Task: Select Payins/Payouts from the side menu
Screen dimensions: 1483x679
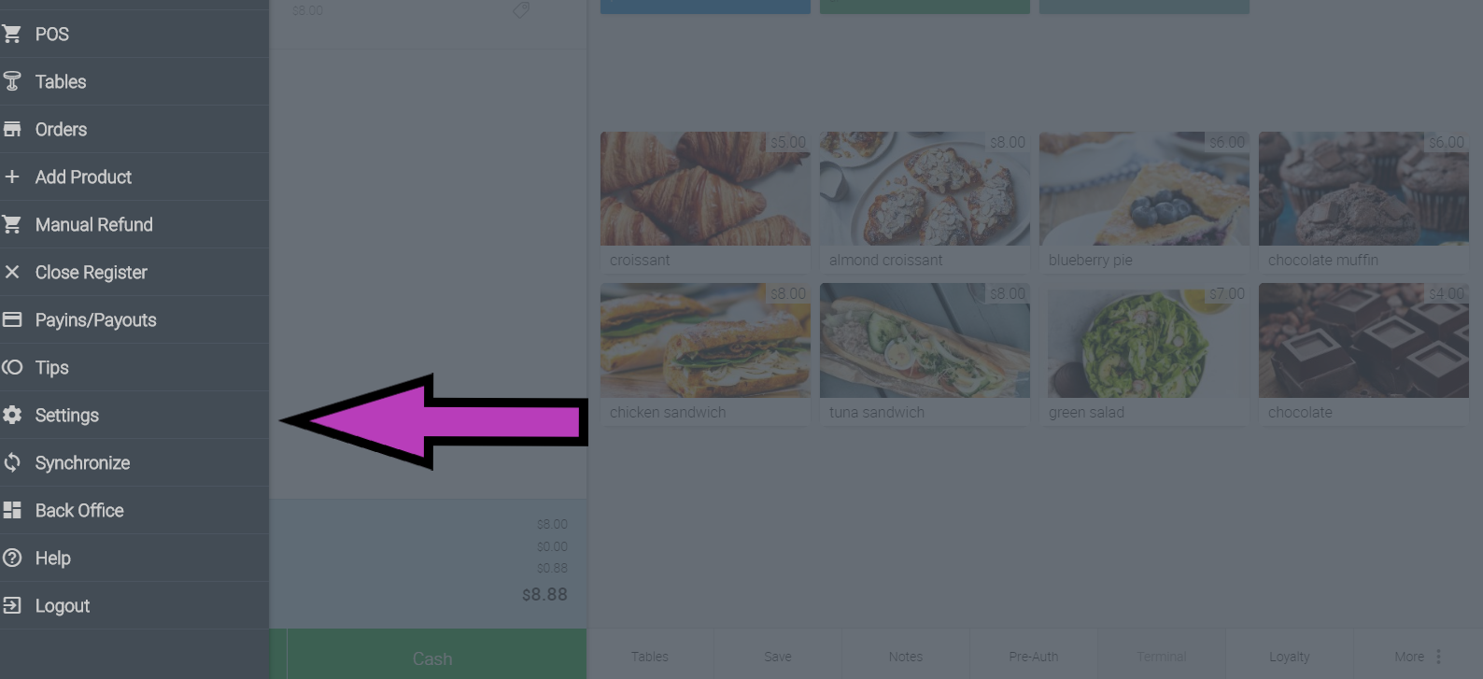Action: coord(134,319)
